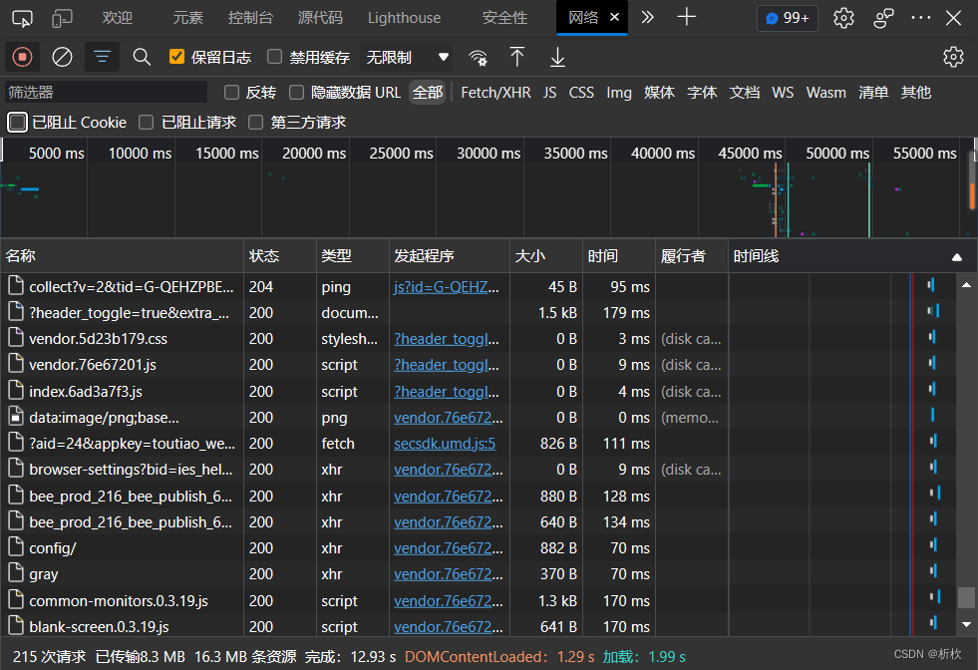Toggle 已阻止 Cookie checkbox
This screenshot has width=978, height=670.
(x=18, y=123)
